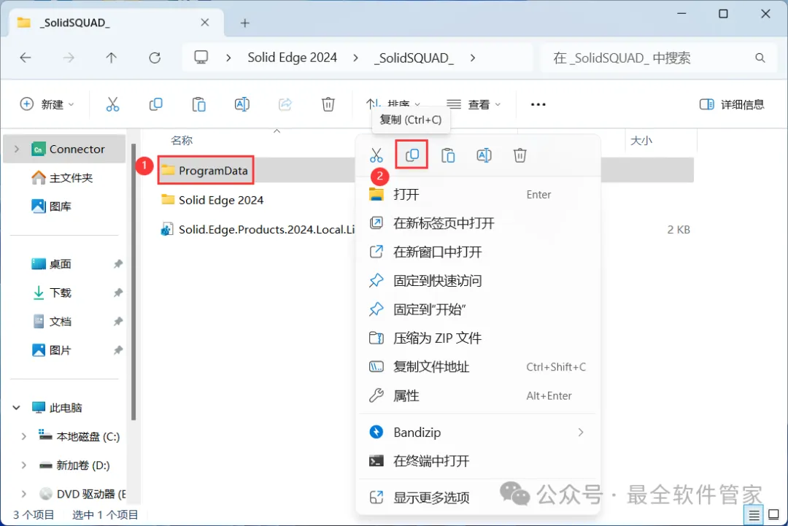Click the Paste icon in the main toolbar

tap(199, 104)
